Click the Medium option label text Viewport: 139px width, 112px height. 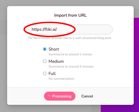click(x=56, y=61)
